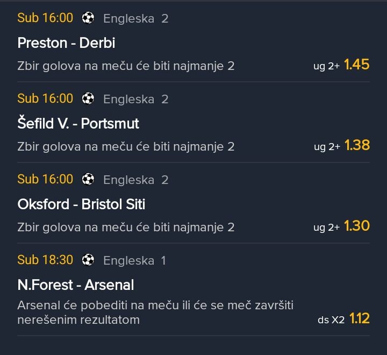This screenshot has height=355, width=387.
Task: Click the Engleska 2 league label above Preston
Action: (x=135, y=19)
